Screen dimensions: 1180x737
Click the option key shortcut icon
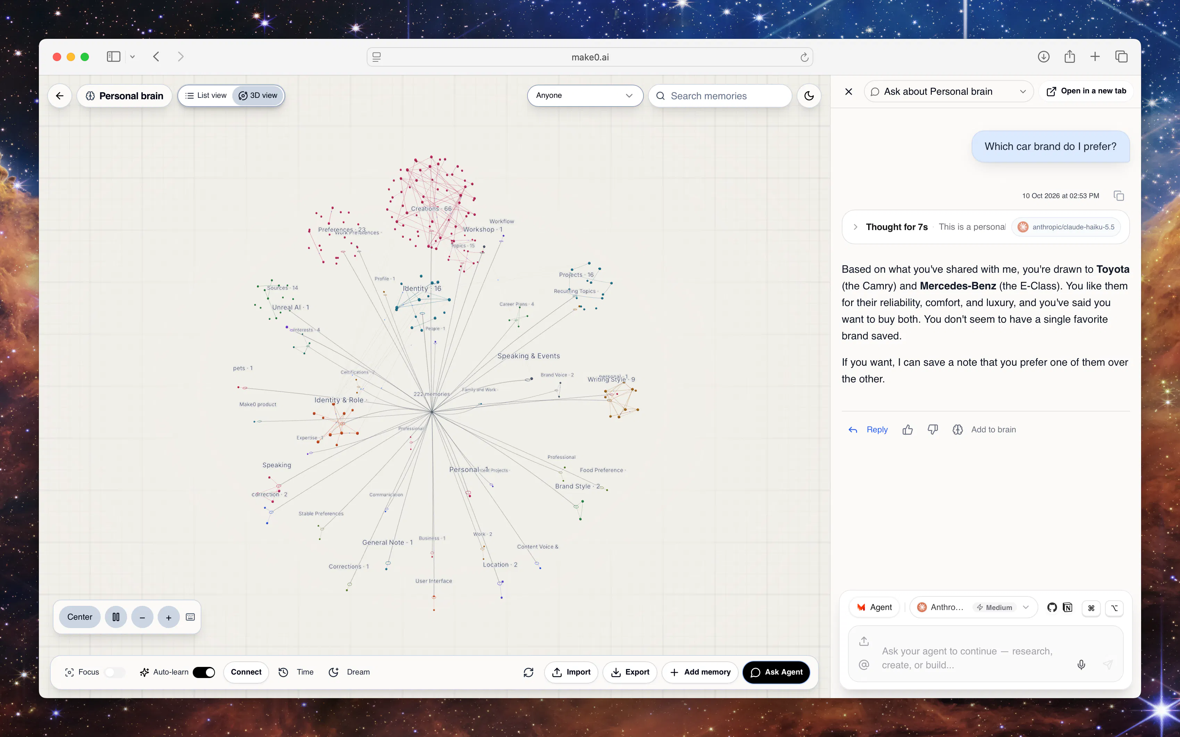1114,608
